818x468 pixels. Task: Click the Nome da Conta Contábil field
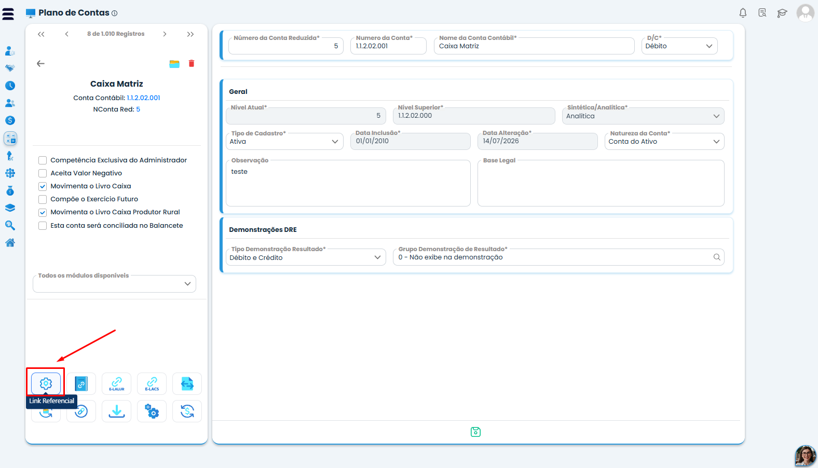coord(534,46)
